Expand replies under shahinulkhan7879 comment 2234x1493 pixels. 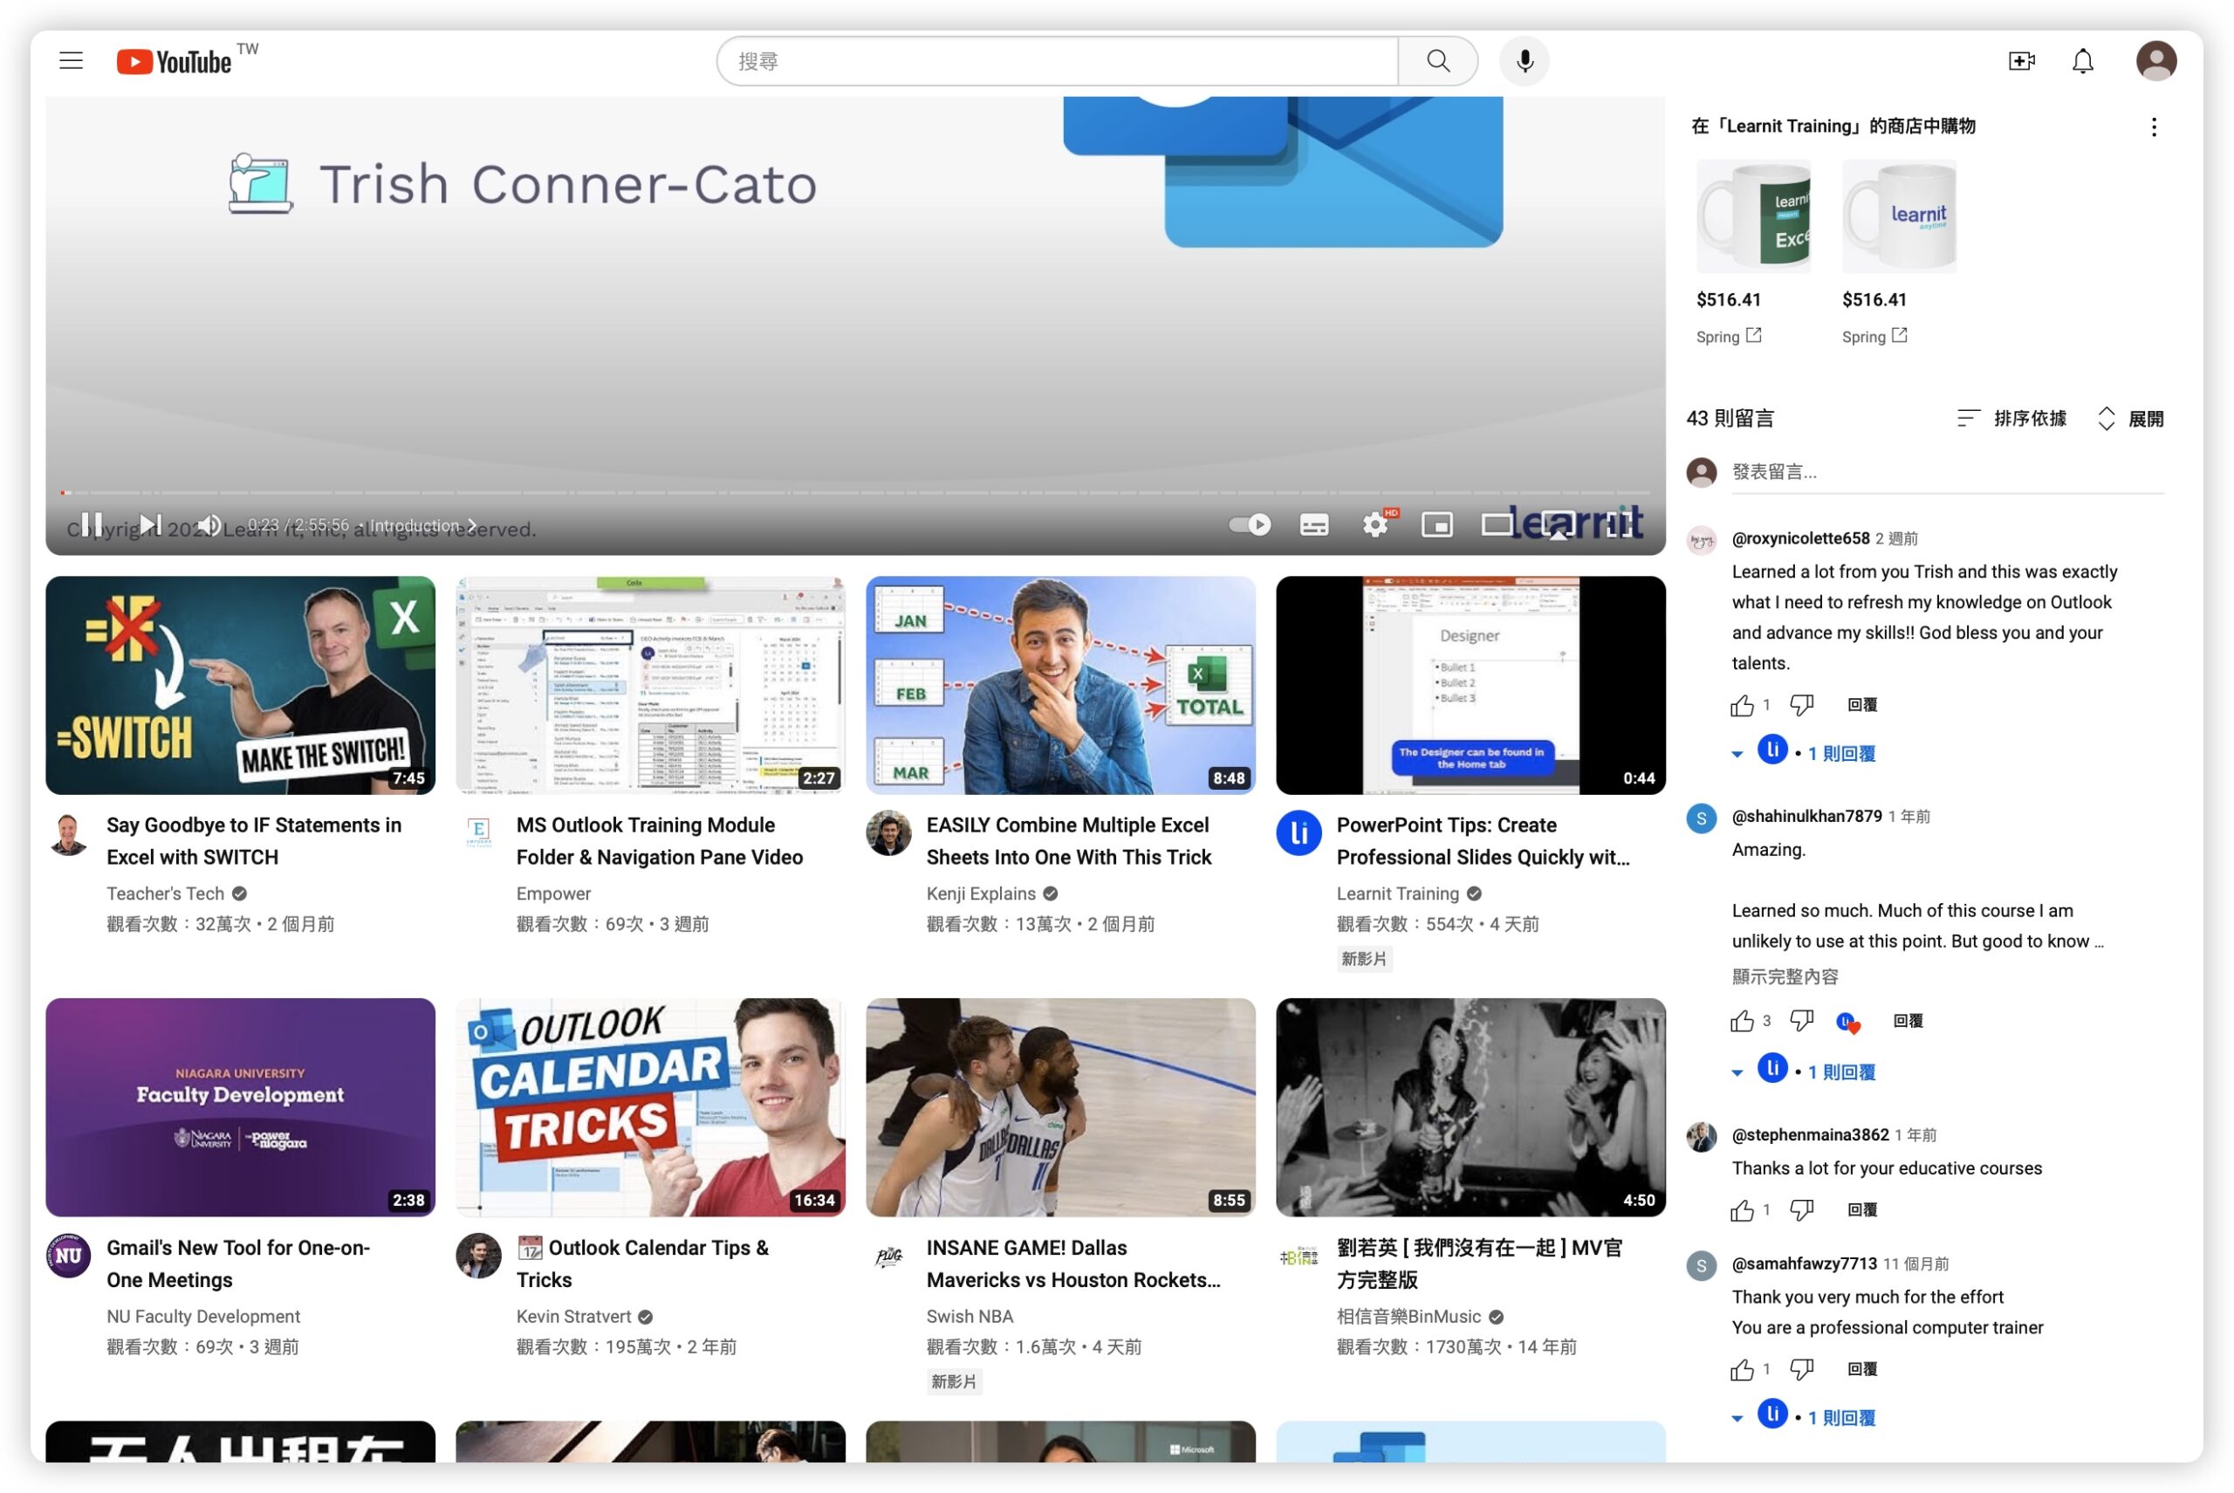point(1803,1072)
